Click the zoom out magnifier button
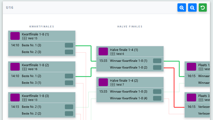Screen dimensions: 213x120 click(x=192, y=8)
